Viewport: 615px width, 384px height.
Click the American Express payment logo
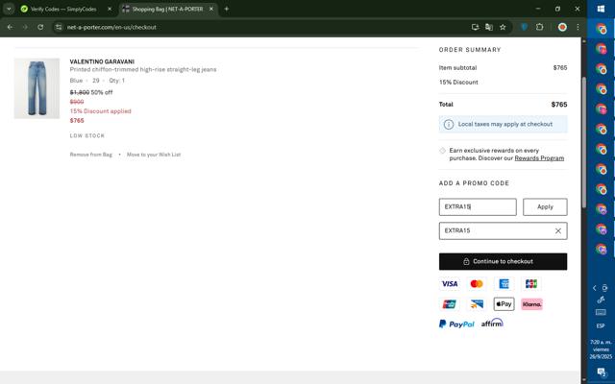504,284
